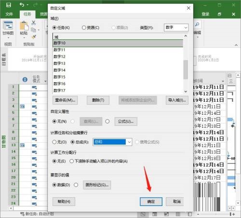Open the date column filter arrow
This screenshot has width=241, height=218.
coord(223,81)
